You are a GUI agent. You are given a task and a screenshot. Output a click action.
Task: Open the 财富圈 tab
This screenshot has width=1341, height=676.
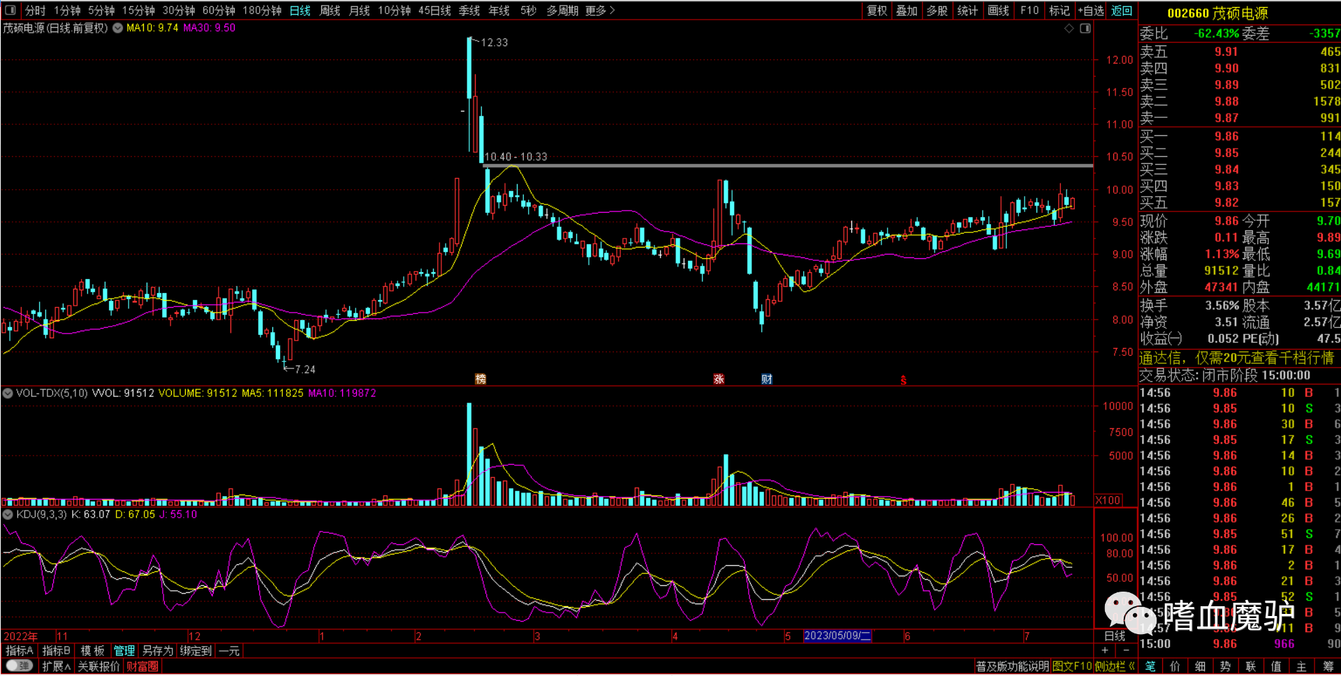[142, 666]
